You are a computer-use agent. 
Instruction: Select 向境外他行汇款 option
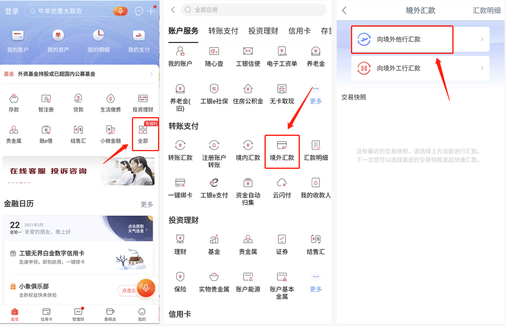[x=421, y=39]
